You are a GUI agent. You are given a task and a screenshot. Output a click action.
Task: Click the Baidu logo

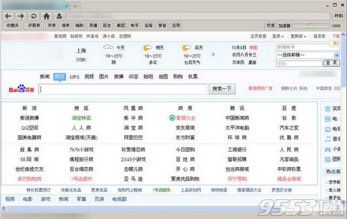(21, 89)
